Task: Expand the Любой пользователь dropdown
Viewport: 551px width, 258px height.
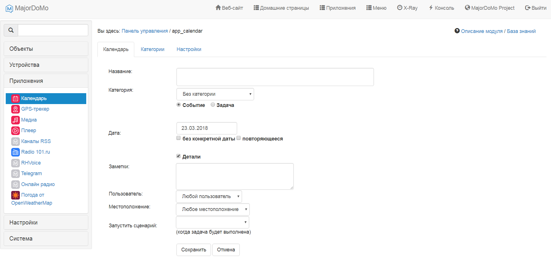Action: [x=209, y=197]
